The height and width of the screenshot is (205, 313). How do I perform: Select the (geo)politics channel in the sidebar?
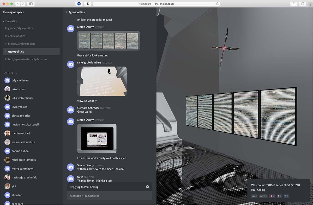pyautogui.click(x=31, y=52)
